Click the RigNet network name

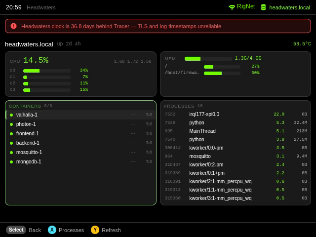click(246, 6)
